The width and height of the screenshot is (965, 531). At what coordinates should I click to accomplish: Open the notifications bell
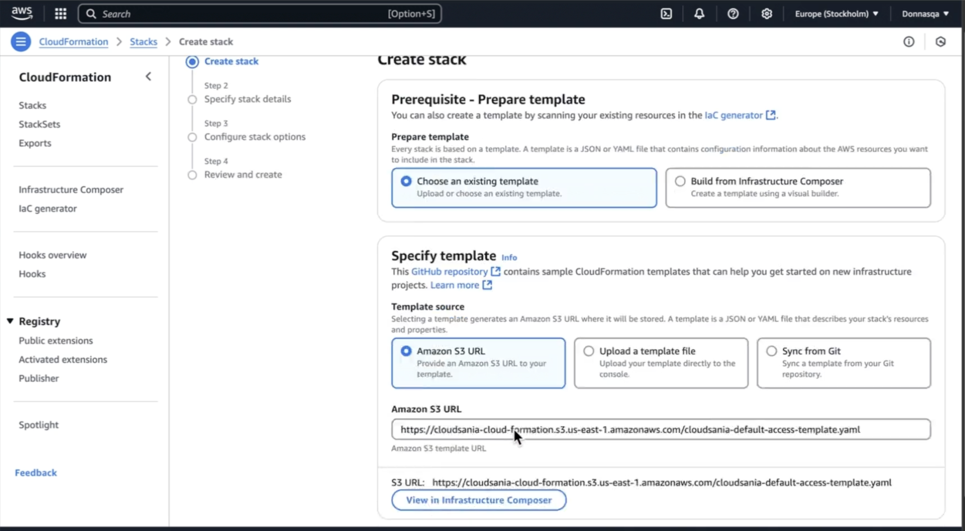(699, 14)
